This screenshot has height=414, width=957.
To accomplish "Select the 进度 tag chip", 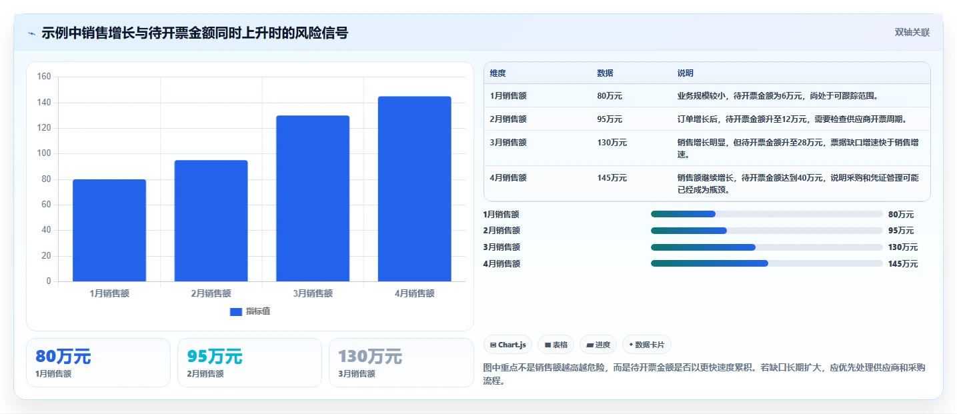I will click(598, 345).
